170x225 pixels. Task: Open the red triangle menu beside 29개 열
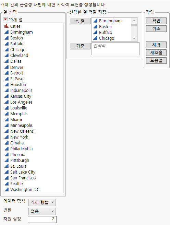tap(5, 19)
